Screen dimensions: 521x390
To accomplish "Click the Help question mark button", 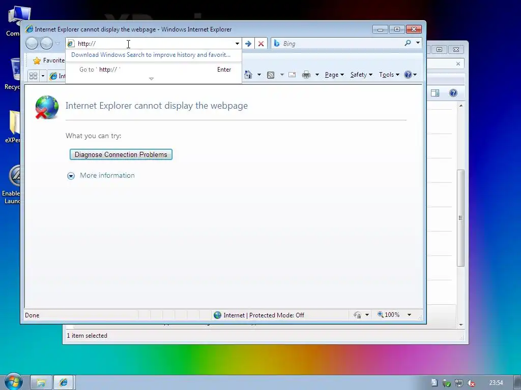I will (x=408, y=75).
